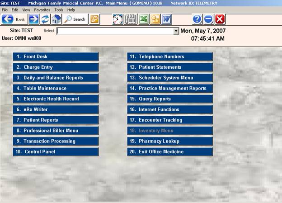Go to Home via house icon
This screenshot has width=282, height=203.
click(x=56, y=19)
